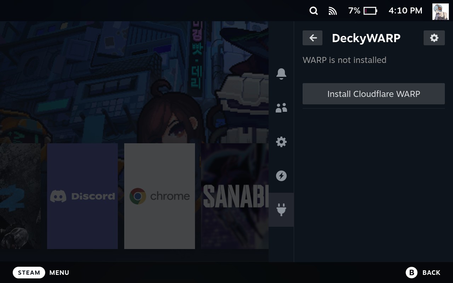Switch to quick Settings gear tab
Image resolution: width=453 pixels, height=283 pixels.
[281, 142]
